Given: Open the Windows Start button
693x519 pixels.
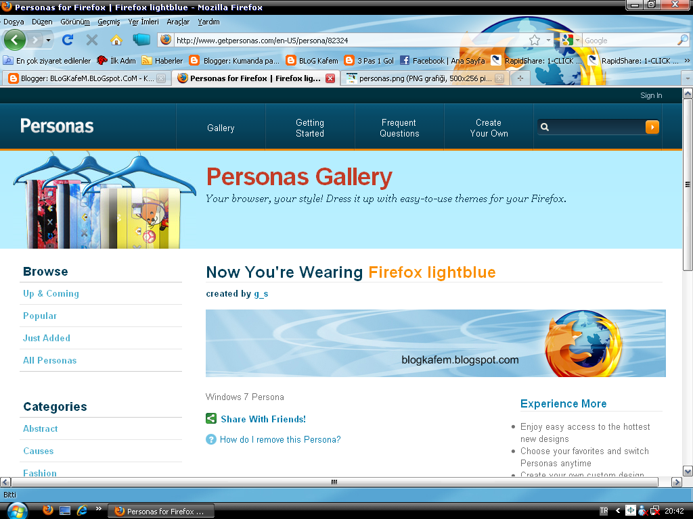Looking at the screenshot, I should [17, 511].
